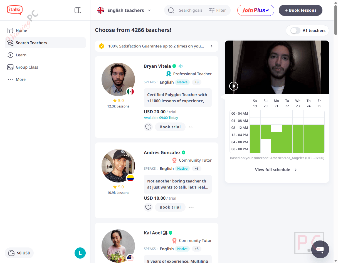Add Andrés González to favorites
This screenshot has height=263, width=338.
pyautogui.click(x=148, y=207)
